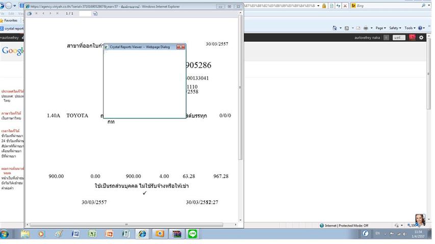435x244 pixels.
Task: Click the 1.40A code in report
Action: pyautogui.click(x=54, y=115)
